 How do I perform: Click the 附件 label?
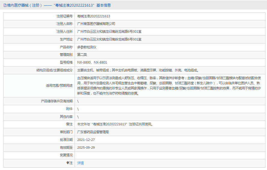pos(69,109)
